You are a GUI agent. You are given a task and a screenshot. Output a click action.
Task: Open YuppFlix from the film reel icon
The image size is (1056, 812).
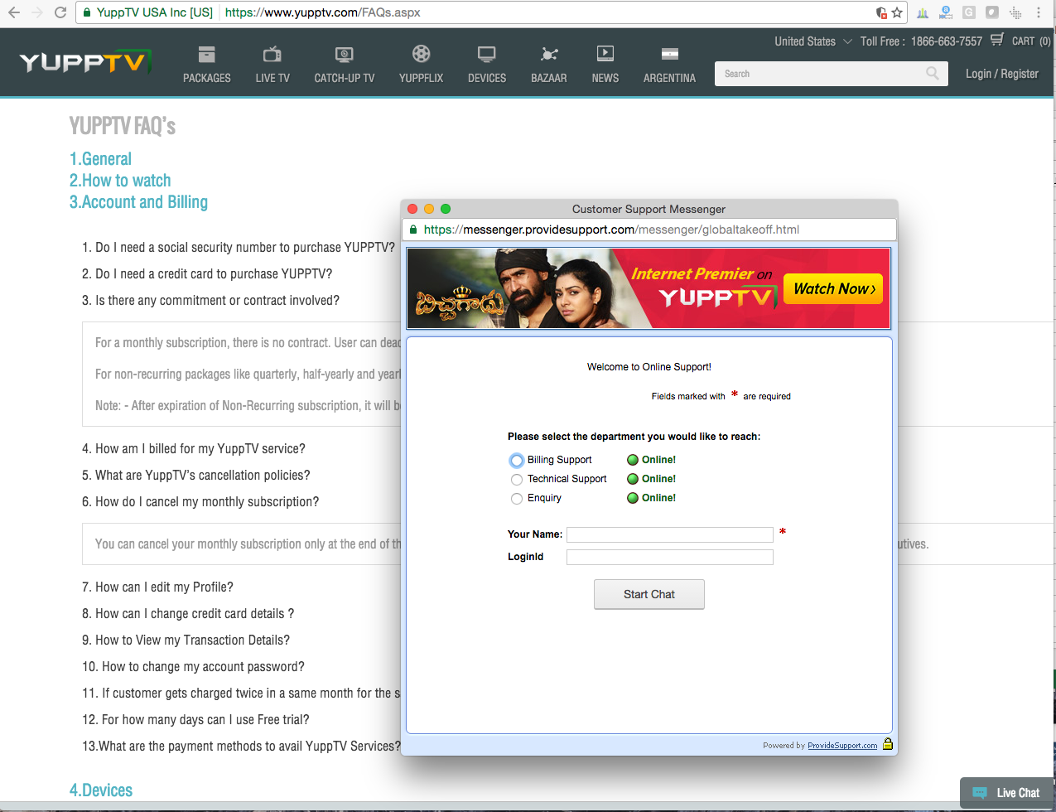point(422,54)
